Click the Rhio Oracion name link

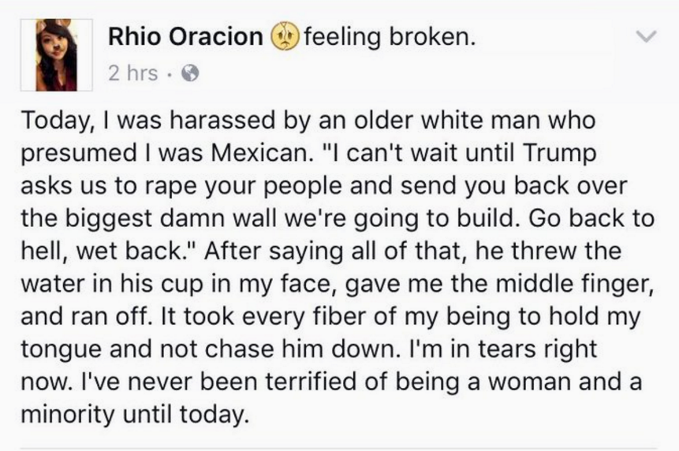coord(185,36)
